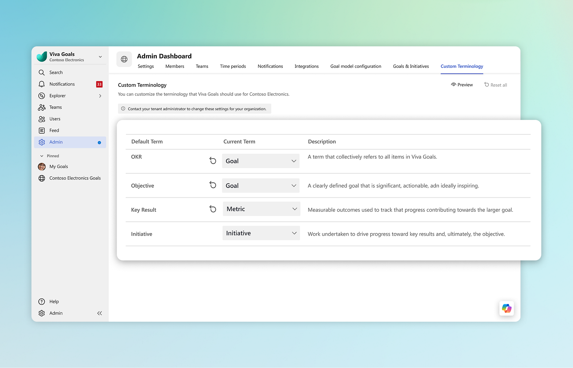The image size is (573, 368).
Task: Open the Help question mark icon
Action: click(42, 302)
